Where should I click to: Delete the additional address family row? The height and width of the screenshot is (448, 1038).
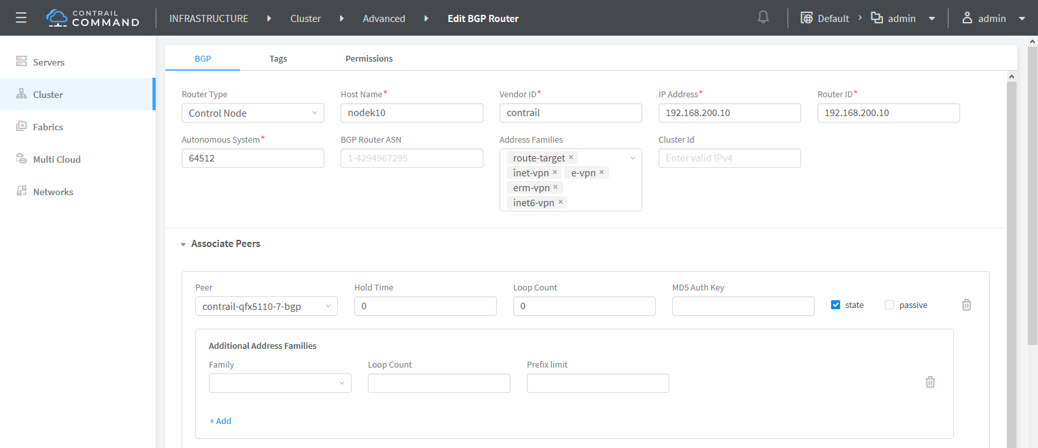click(x=930, y=382)
